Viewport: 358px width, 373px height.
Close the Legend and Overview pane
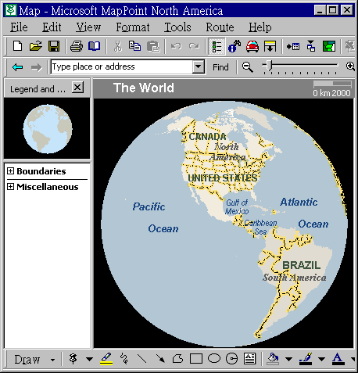click(77, 88)
